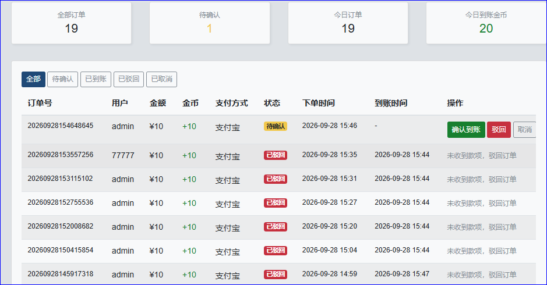Click order time 2026-09-28 15:04

[330, 250]
